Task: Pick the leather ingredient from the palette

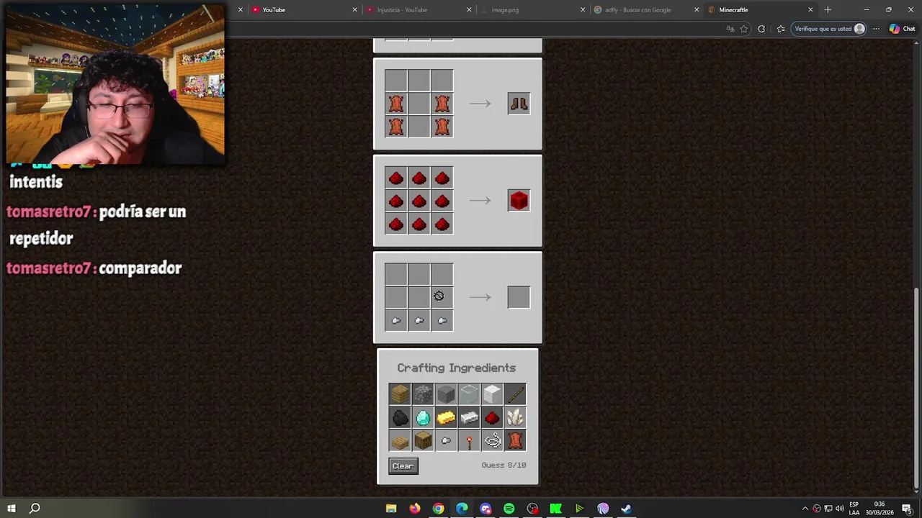Action: click(515, 440)
